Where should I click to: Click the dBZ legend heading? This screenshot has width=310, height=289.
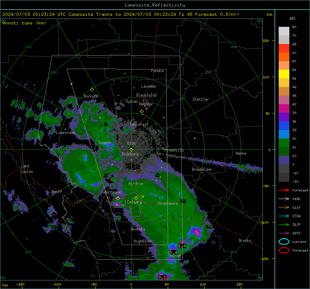[x=292, y=18]
